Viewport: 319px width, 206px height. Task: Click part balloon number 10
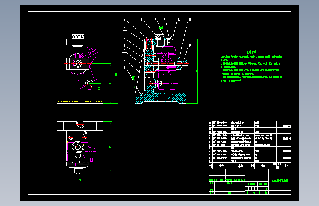(x=164, y=19)
